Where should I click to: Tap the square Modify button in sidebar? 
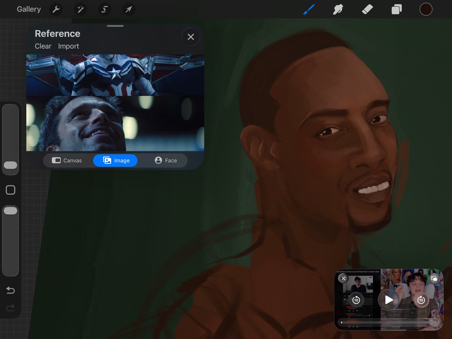pos(11,190)
